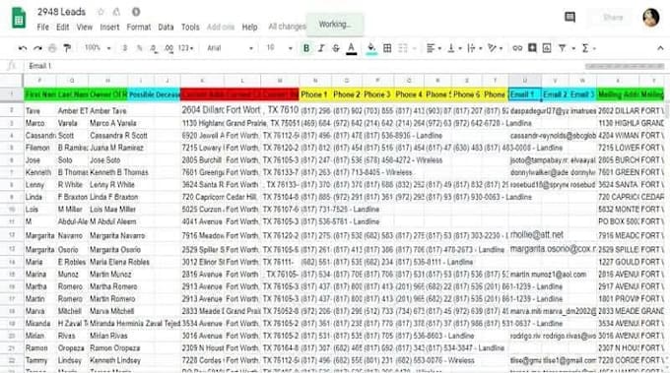Open the Insert menu
Viewport: 670px width, 373px height.
109,27
